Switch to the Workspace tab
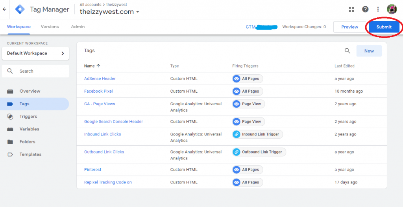The height and width of the screenshot is (207, 403). [x=19, y=27]
